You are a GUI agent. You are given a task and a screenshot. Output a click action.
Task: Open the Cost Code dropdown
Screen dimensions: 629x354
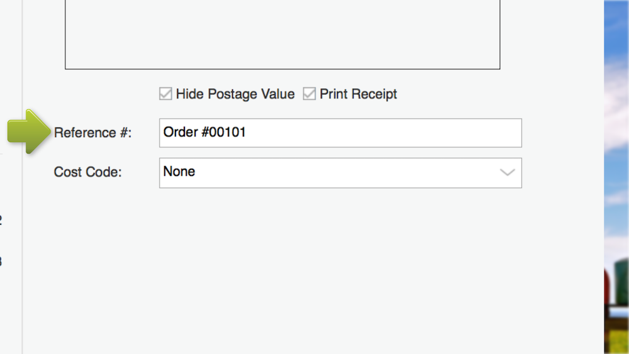pos(340,172)
